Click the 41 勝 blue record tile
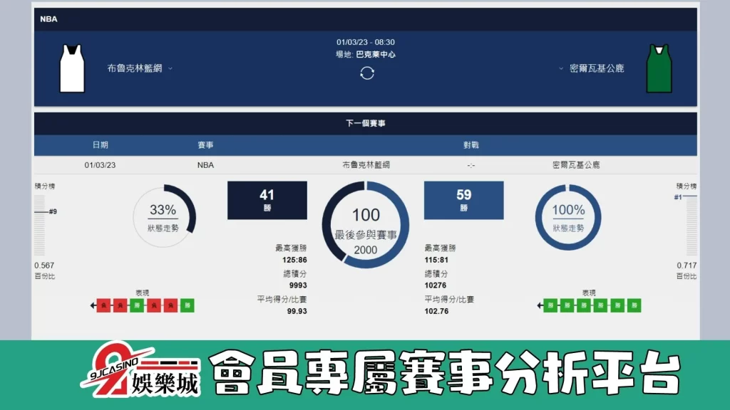 [267, 200]
